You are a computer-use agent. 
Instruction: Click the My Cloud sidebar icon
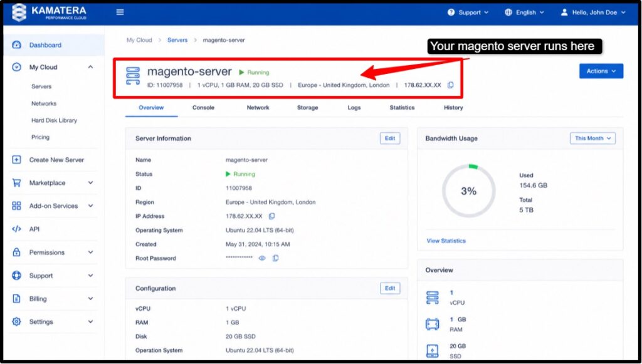point(16,67)
